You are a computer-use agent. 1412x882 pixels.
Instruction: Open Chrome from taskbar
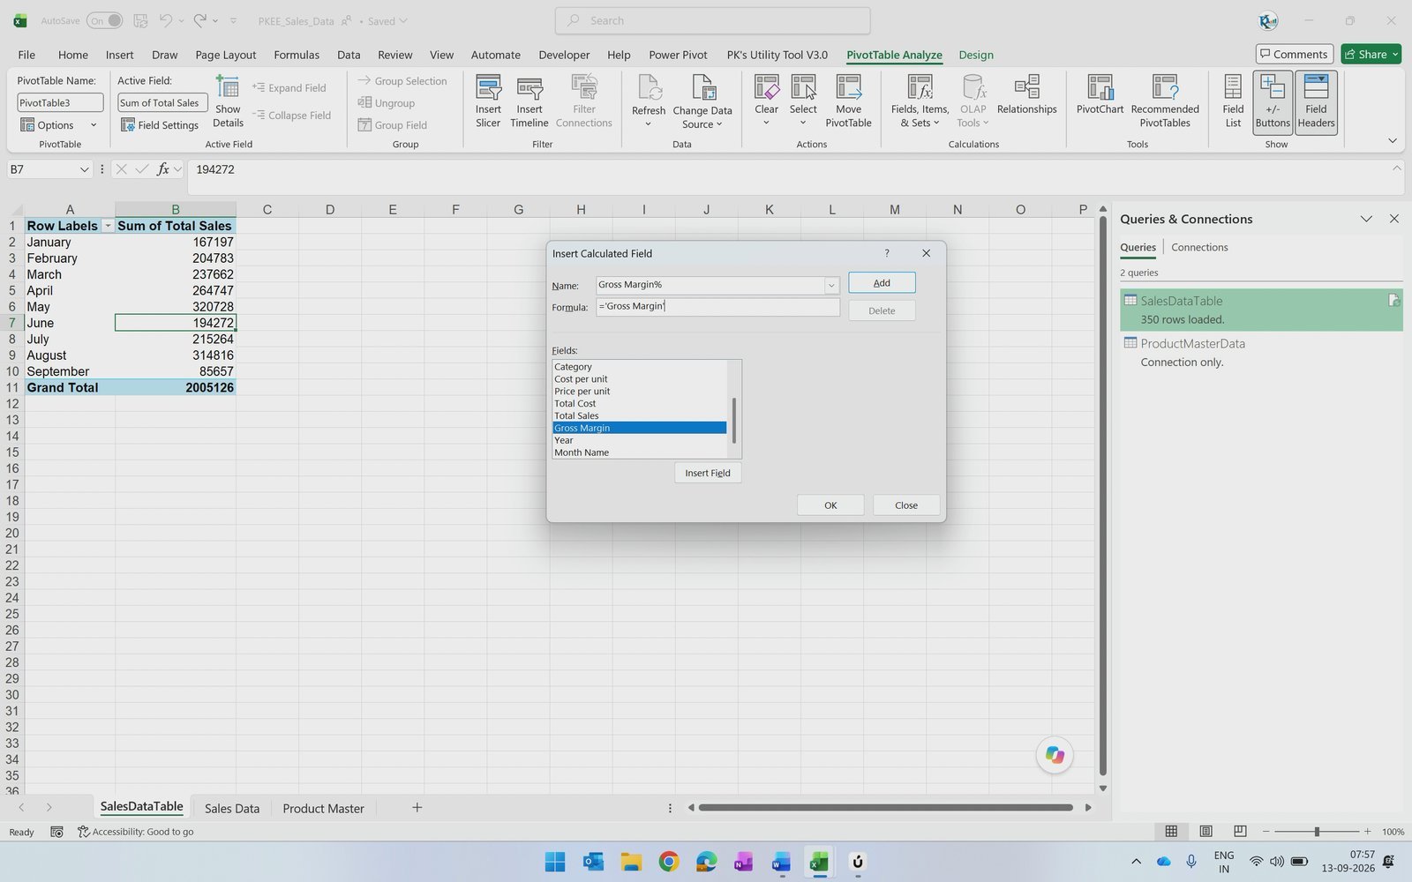click(x=668, y=862)
